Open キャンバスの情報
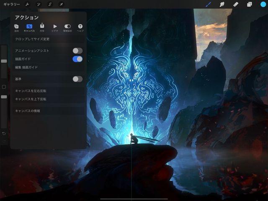This screenshot has width=268, height=201. (x=49, y=111)
